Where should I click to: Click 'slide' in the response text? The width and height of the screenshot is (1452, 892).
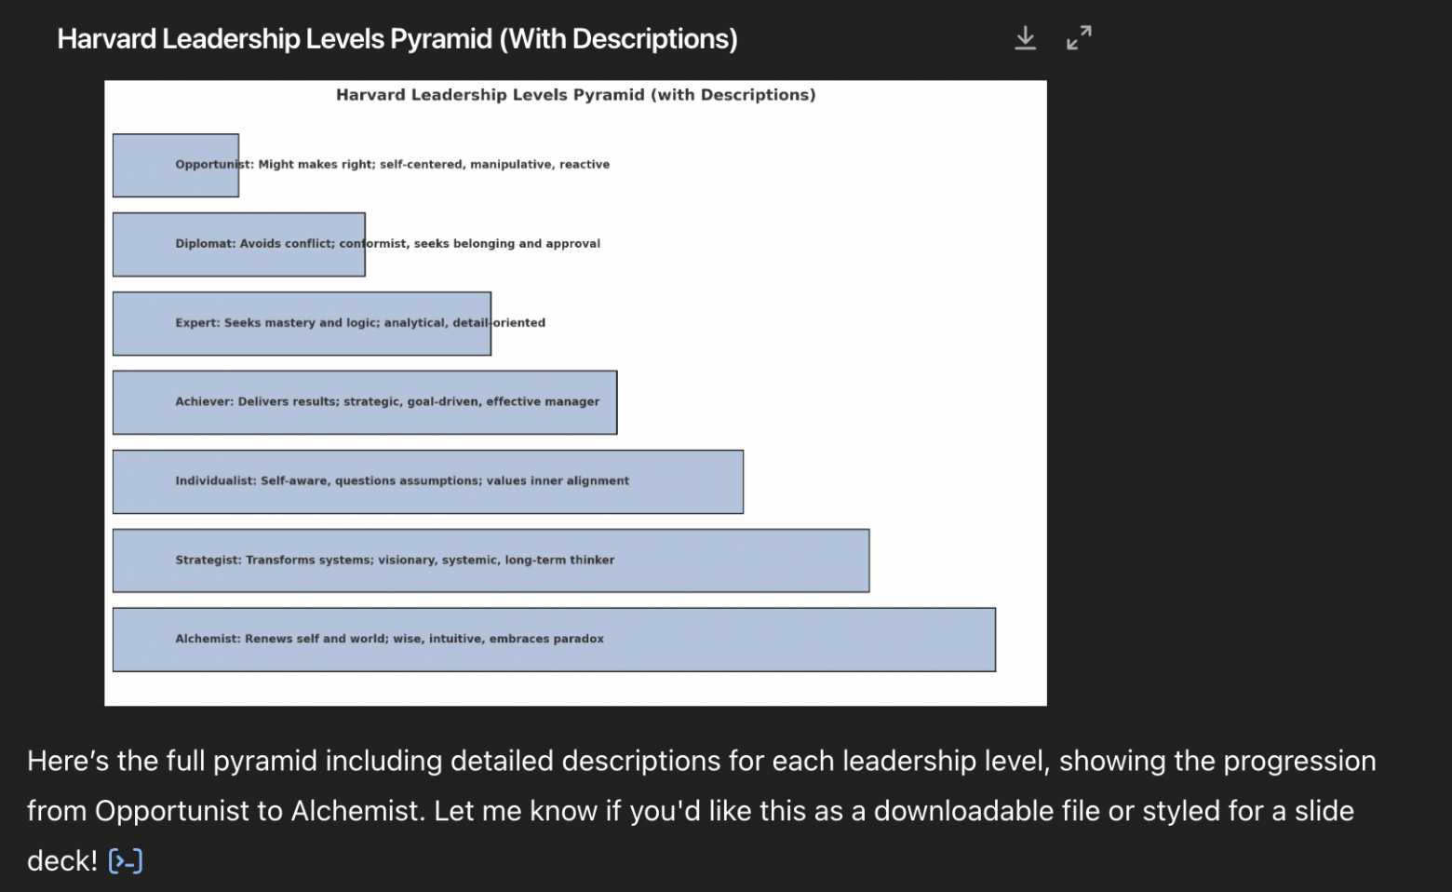click(x=1324, y=811)
